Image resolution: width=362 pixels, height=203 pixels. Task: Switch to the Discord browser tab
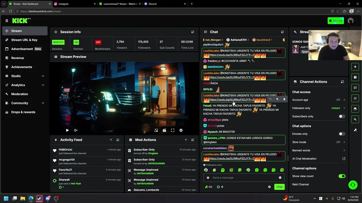click(165, 4)
